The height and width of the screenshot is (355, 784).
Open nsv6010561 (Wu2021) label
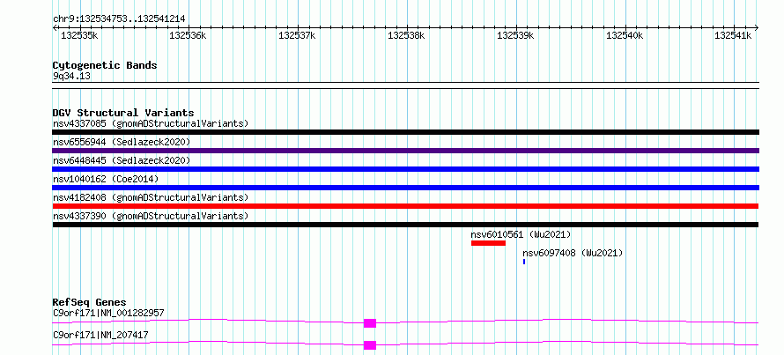click(521, 234)
